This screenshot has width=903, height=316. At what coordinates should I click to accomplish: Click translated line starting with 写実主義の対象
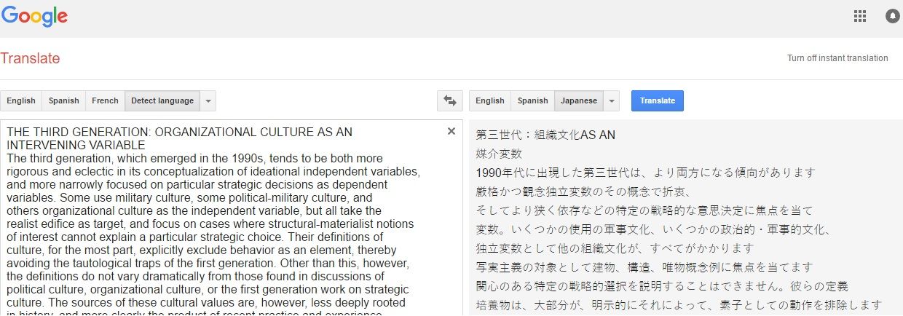[x=644, y=268]
